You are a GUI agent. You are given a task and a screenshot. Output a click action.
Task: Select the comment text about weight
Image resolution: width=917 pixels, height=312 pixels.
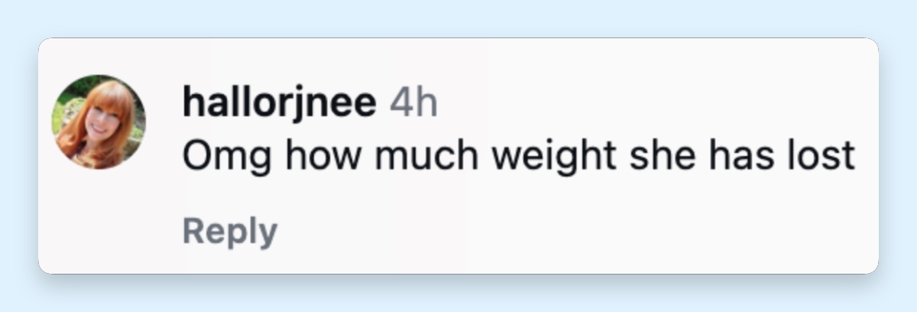click(518, 158)
